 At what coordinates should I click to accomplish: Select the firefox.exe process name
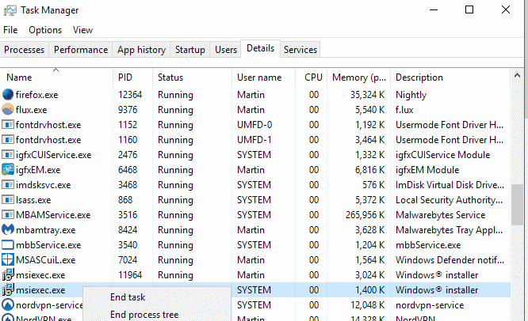(36, 95)
